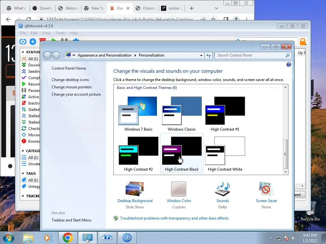Image resolution: width=326 pixels, height=244 pixels.
Task: Select Untagged filter in qBittorrent
Action: [x=30, y=186]
